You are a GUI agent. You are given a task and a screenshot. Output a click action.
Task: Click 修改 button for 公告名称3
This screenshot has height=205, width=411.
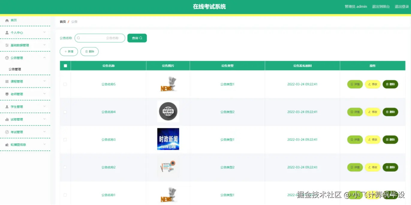(x=373, y=140)
